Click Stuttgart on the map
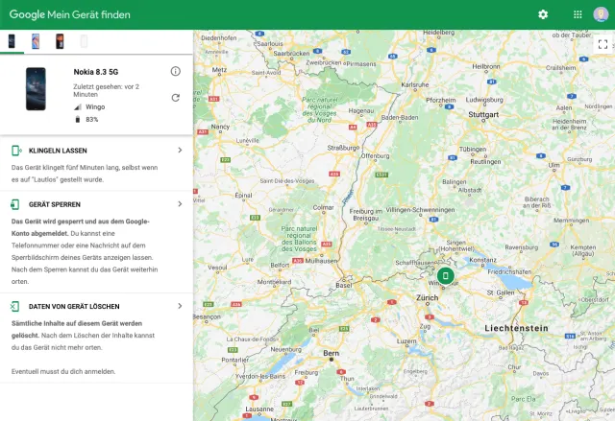The image size is (615, 421). point(483,115)
